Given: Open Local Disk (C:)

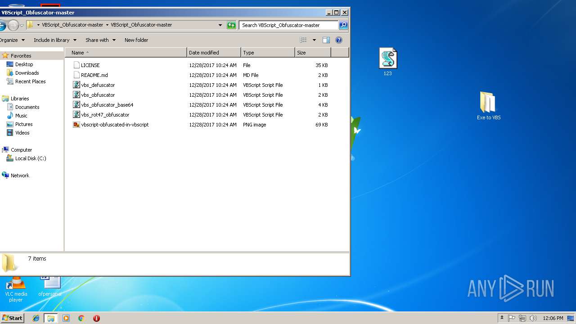Looking at the screenshot, I should click(31, 158).
